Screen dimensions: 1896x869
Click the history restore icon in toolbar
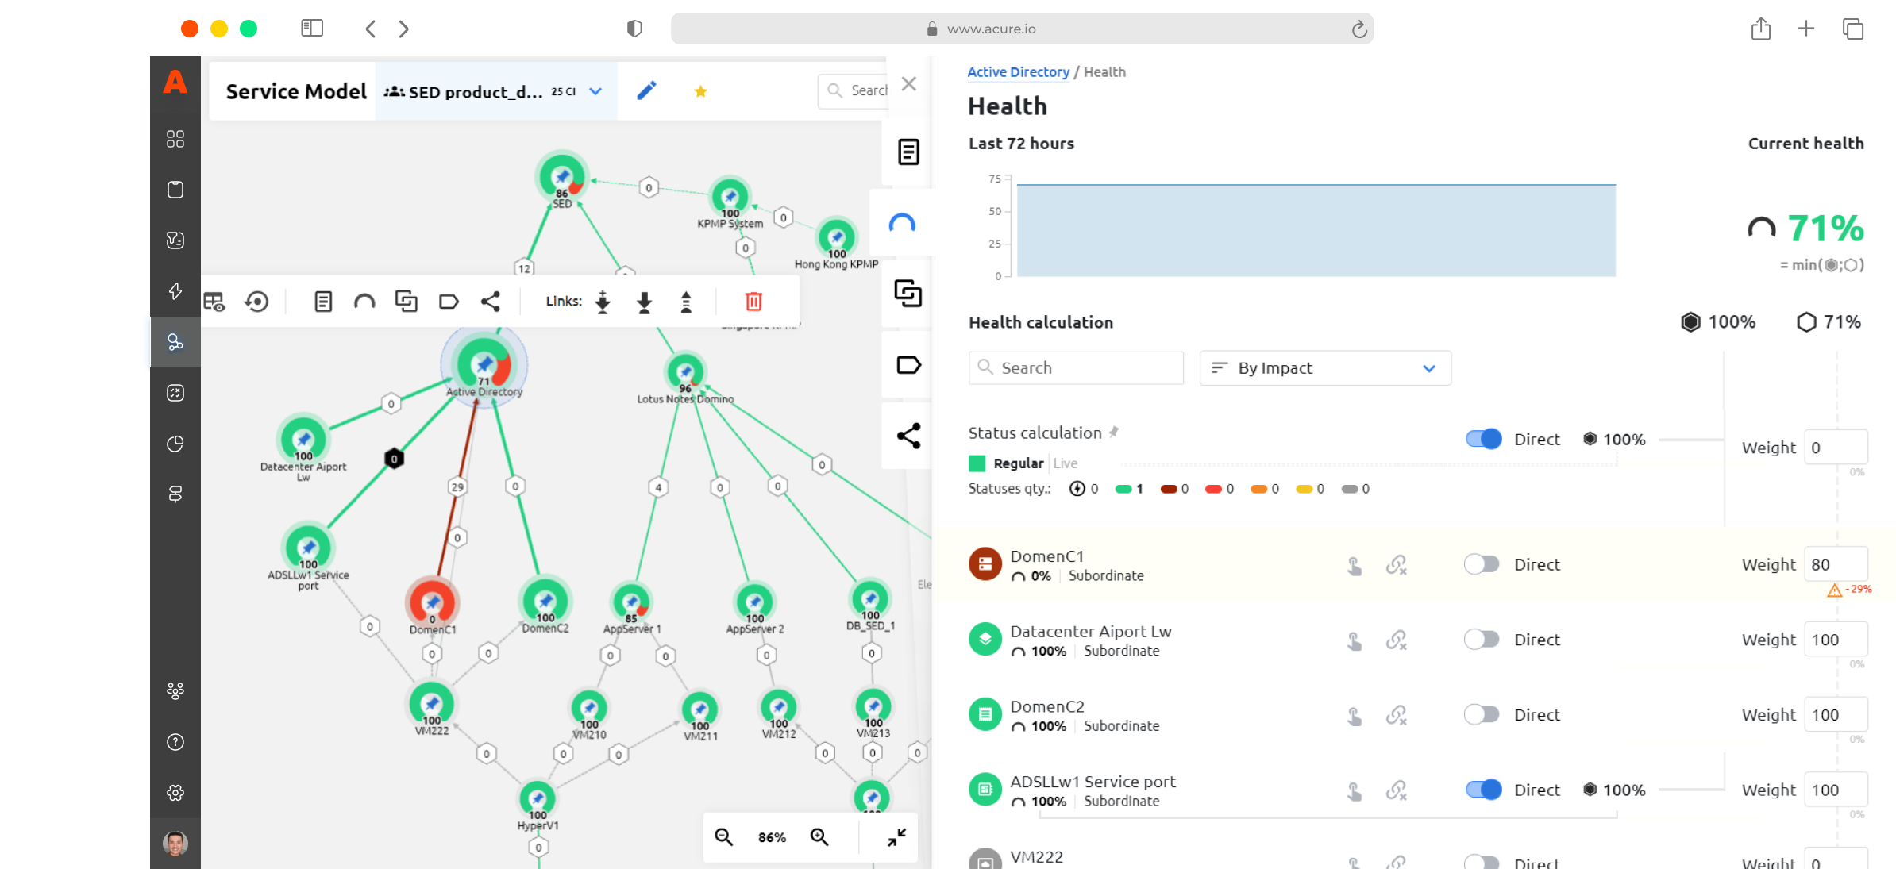point(256,302)
